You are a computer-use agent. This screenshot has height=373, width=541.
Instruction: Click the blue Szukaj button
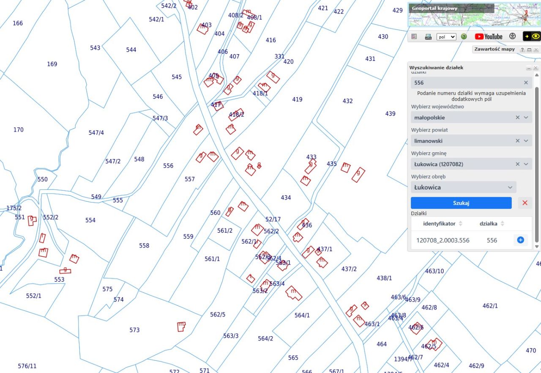click(461, 203)
